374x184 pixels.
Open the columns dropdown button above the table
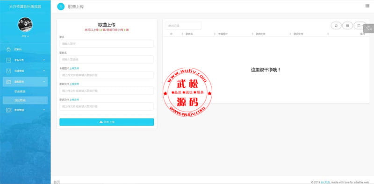click(x=359, y=26)
